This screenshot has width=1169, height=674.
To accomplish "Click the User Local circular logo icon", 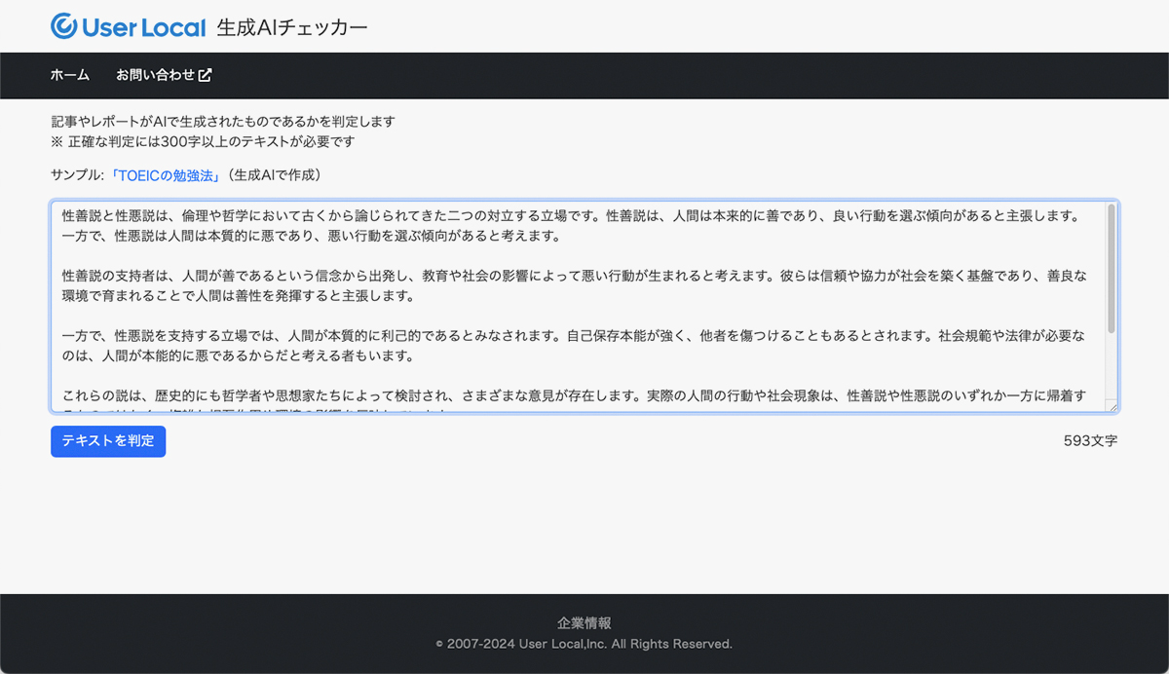I will (63, 26).
